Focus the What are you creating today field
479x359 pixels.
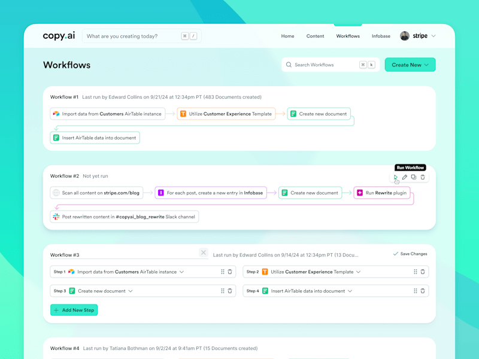tap(142, 36)
